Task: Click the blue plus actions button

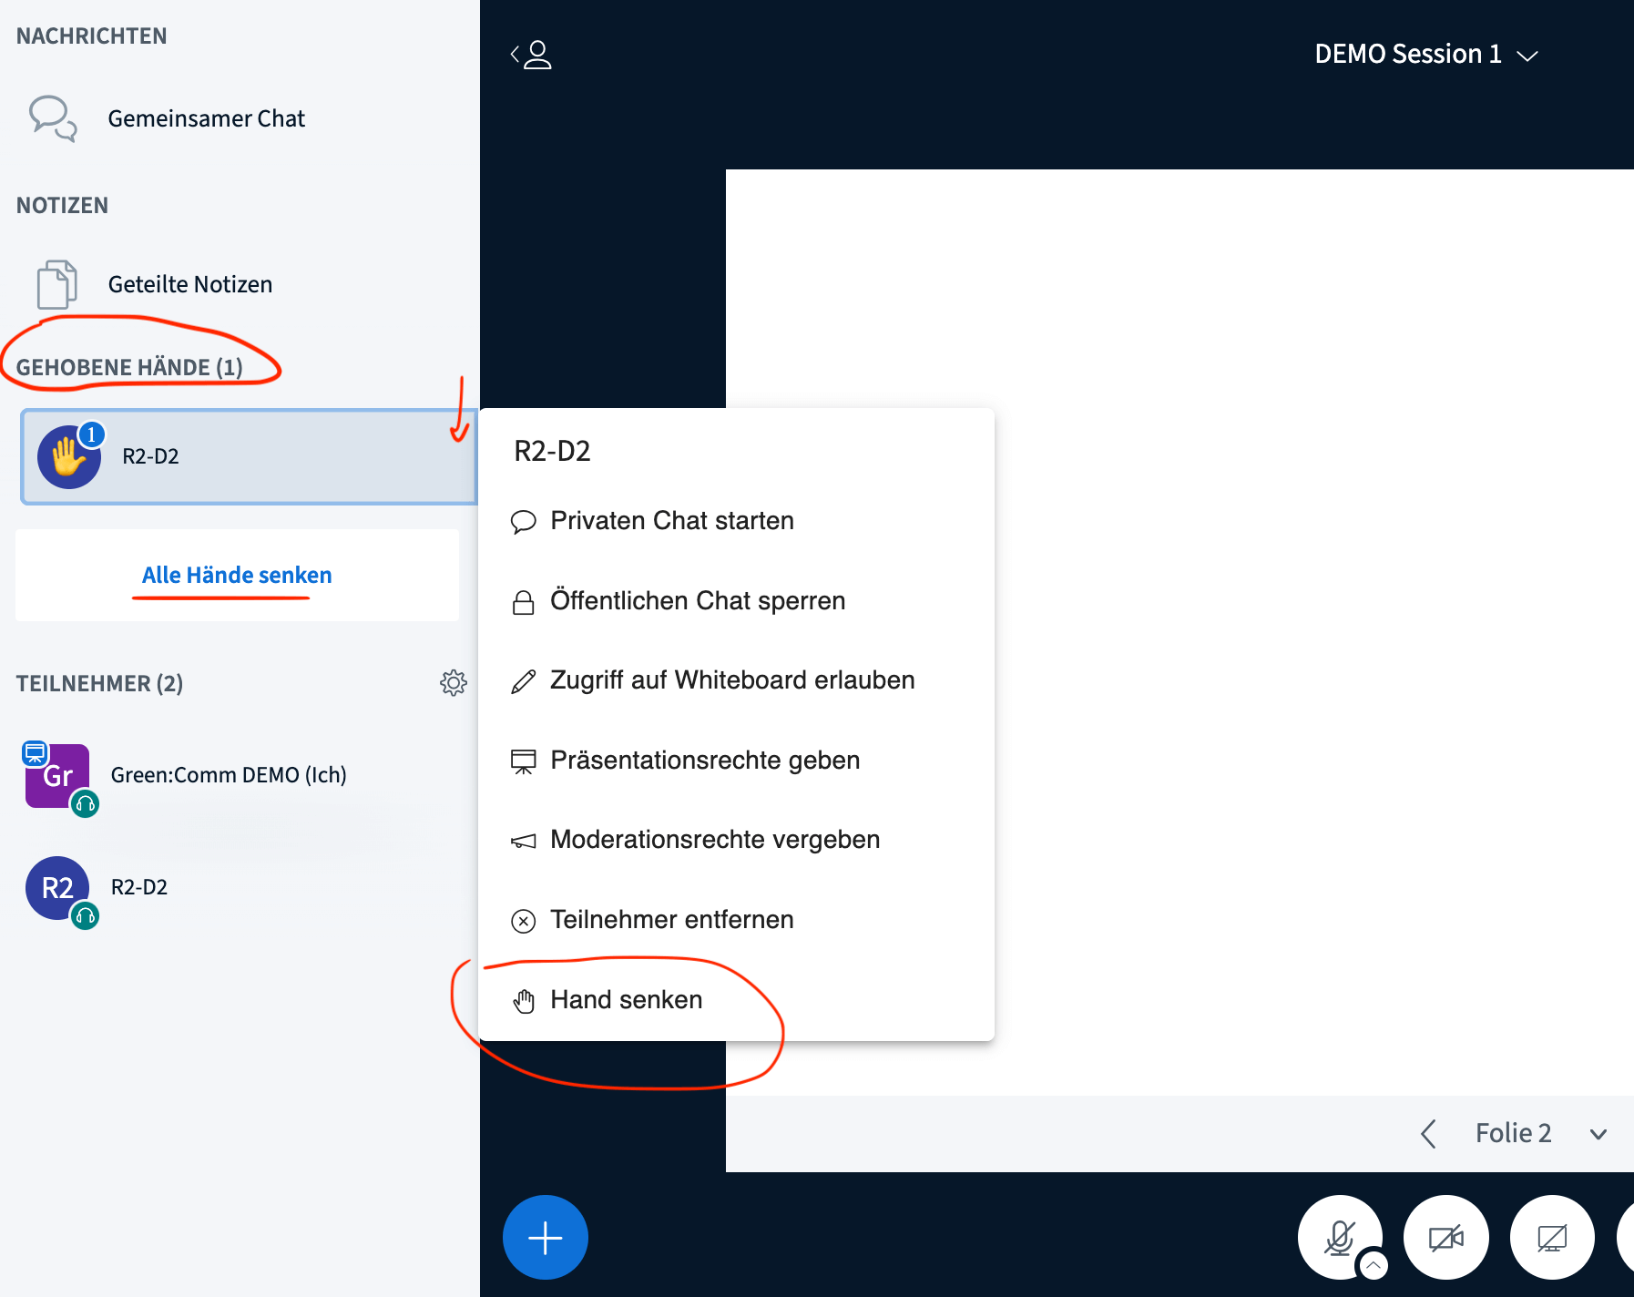Action: 545,1237
